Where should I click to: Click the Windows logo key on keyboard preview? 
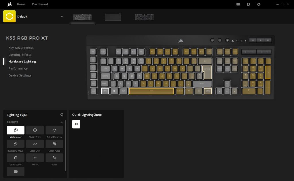click(x=114, y=91)
